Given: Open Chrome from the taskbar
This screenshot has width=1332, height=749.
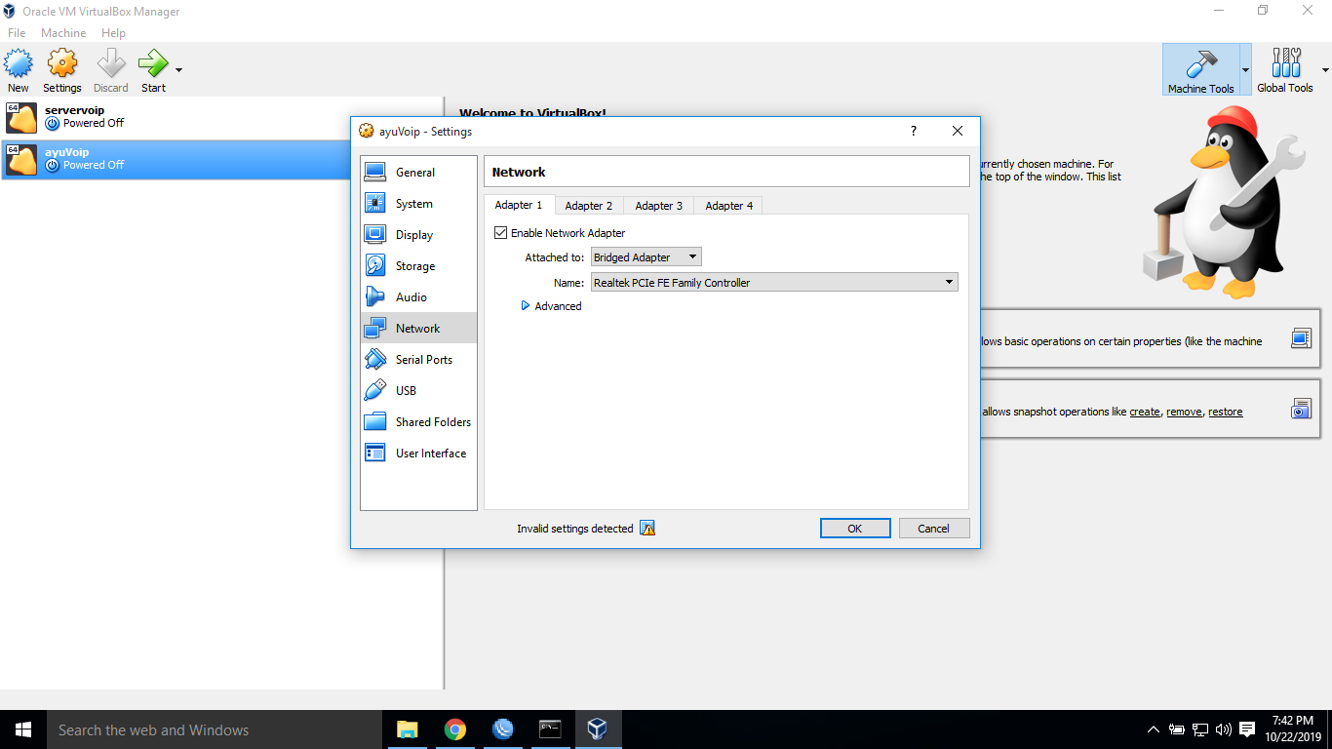Looking at the screenshot, I should (x=454, y=729).
